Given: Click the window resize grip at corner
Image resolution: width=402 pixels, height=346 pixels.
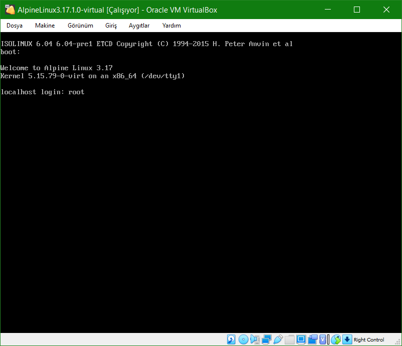Looking at the screenshot, I should coord(398,342).
